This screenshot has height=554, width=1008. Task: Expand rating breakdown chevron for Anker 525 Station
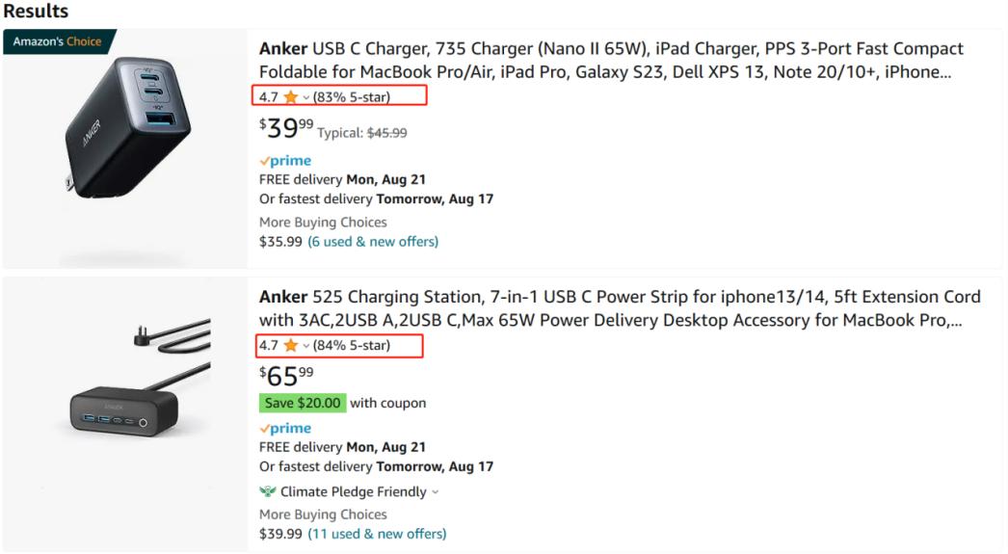(305, 345)
